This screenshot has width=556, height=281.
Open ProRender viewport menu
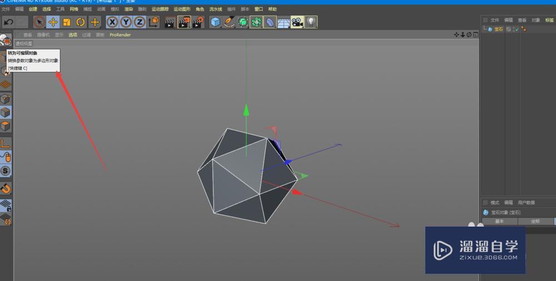pyautogui.click(x=120, y=35)
